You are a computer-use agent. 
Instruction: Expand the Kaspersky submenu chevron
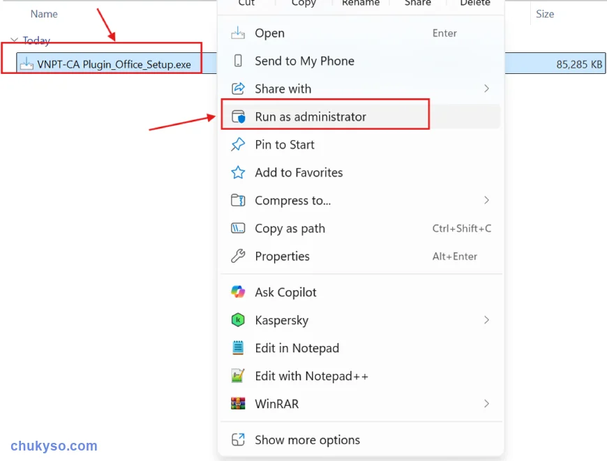click(x=486, y=320)
